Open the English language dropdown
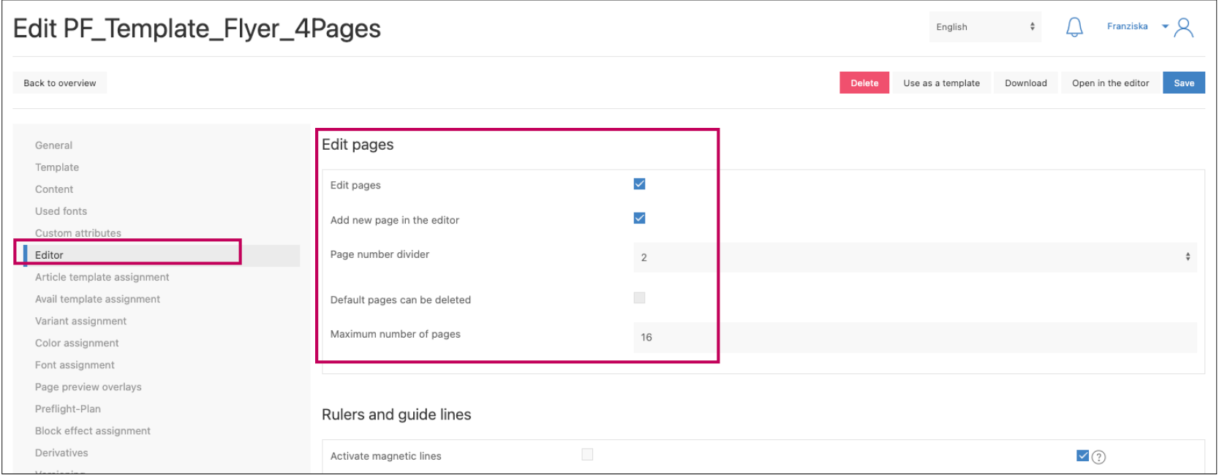 984,27
